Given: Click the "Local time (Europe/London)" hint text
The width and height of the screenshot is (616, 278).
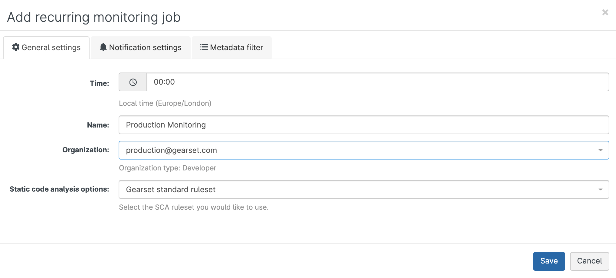Looking at the screenshot, I should 165,103.
